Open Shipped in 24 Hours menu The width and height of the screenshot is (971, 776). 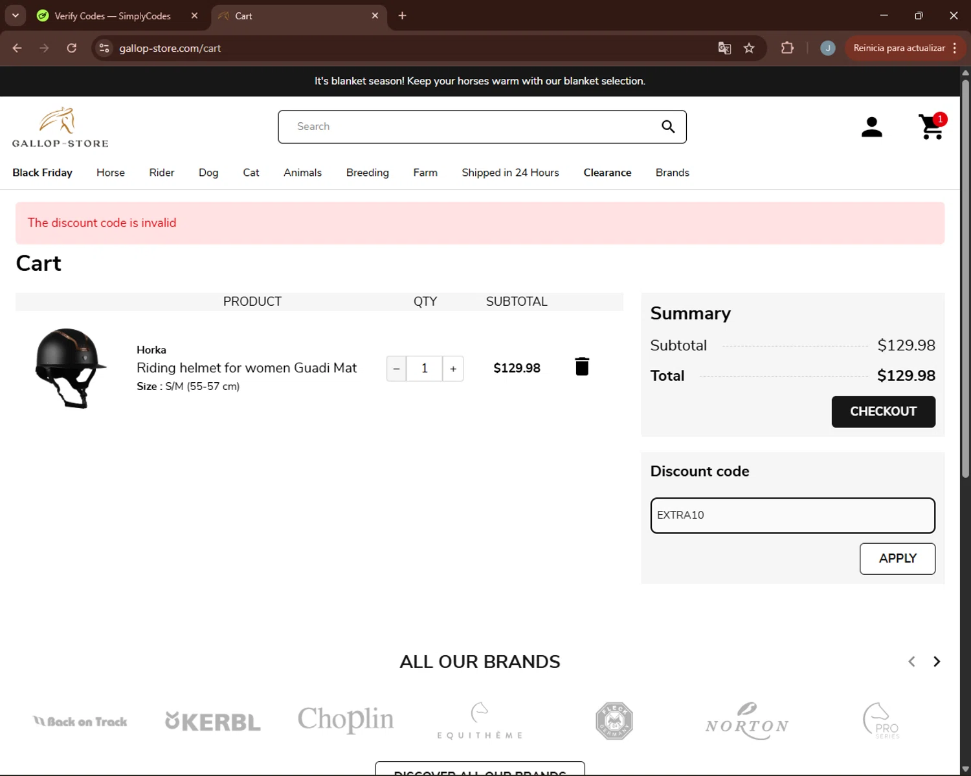(510, 173)
